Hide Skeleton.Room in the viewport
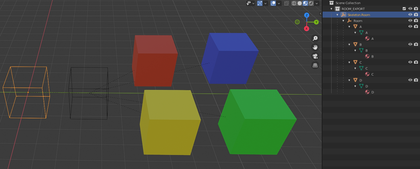The width and height of the screenshot is (420, 169). [410, 15]
